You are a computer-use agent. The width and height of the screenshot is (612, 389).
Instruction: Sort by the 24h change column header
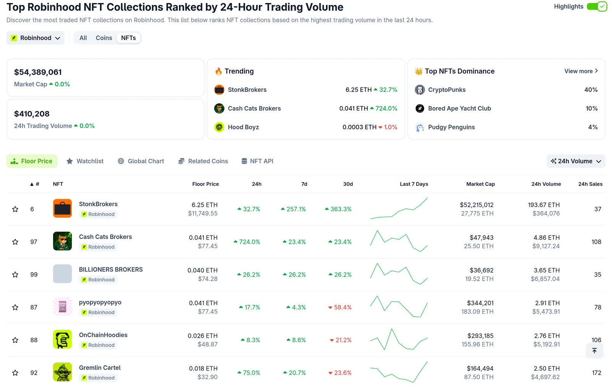tap(257, 184)
